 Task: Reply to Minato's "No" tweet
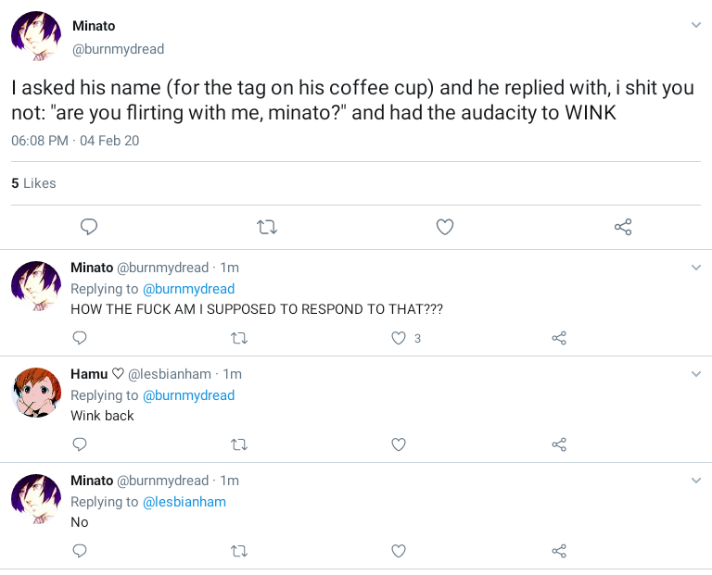coord(80,551)
